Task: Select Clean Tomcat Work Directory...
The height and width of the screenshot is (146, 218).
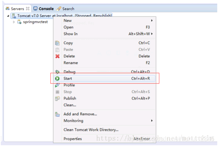Action: (104, 130)
